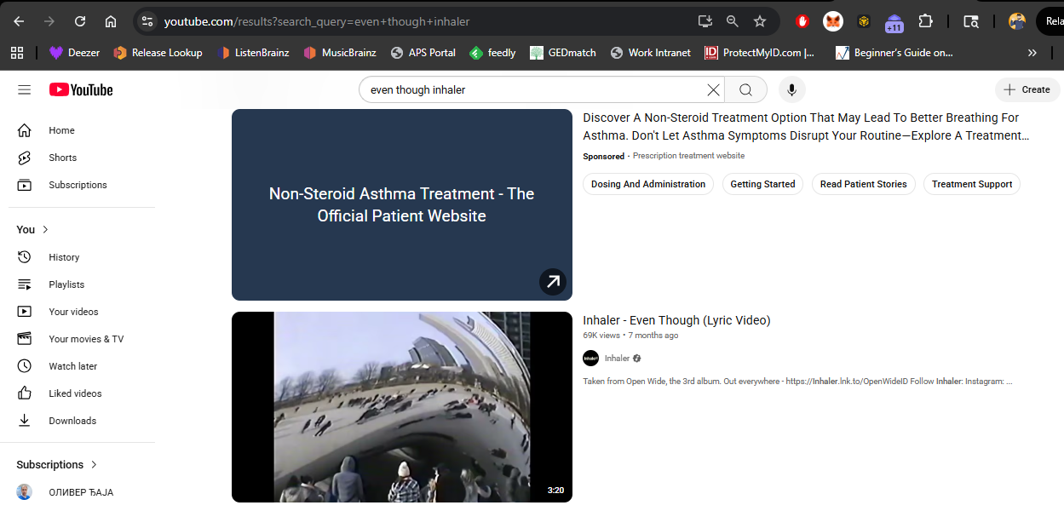Expand the You section chevron
The height and width of the screenshot is (511, 1064).
point(45,230)
